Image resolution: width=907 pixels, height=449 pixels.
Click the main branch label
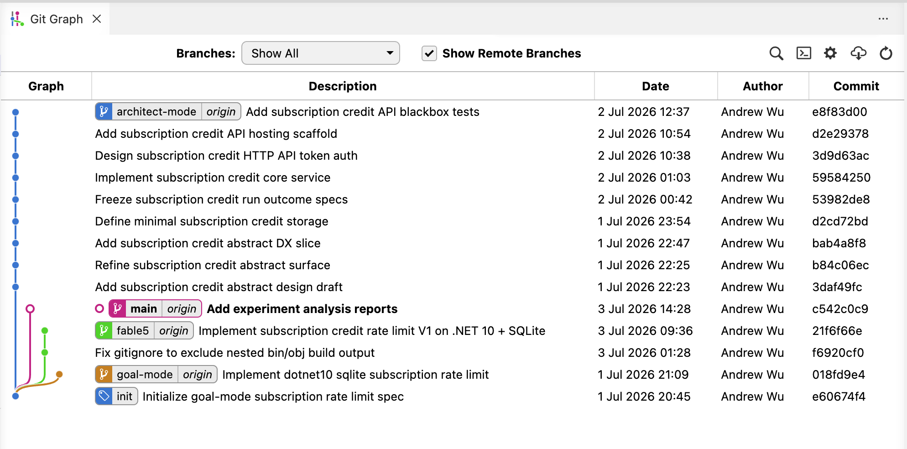coord(144,308)
